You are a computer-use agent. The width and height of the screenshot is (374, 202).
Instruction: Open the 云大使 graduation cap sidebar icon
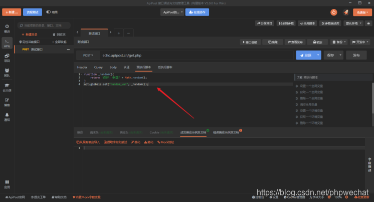pos(7,87)
